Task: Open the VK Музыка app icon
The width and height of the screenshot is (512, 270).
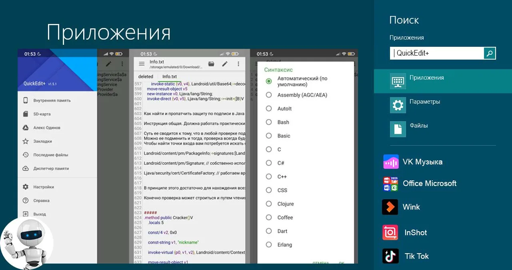Action: [391, 162]
